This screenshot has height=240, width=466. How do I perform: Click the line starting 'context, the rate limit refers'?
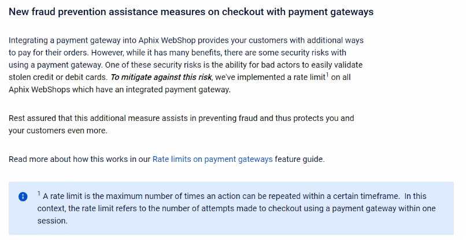[116, 208]
